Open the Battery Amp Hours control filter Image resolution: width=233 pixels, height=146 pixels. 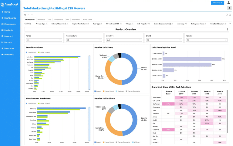(x=198, y=24)
